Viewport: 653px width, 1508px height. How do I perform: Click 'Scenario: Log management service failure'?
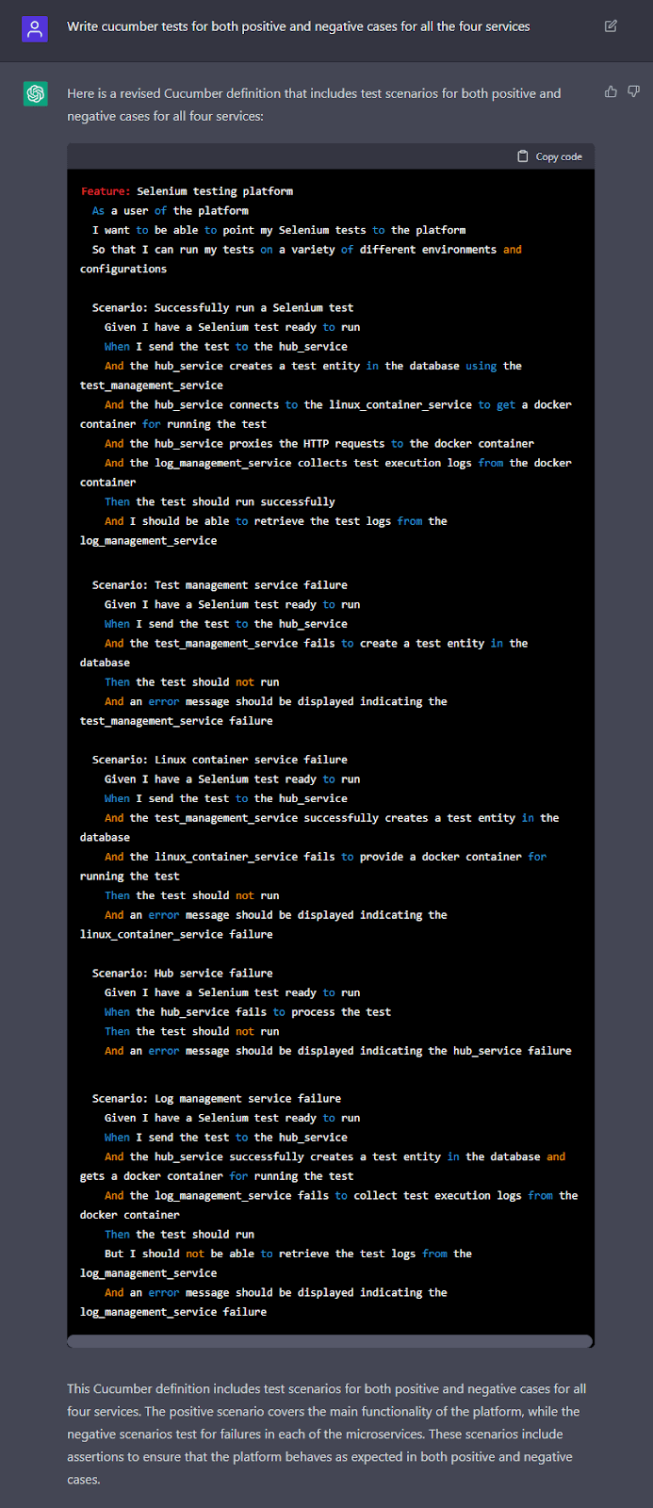coord(217,1099)
